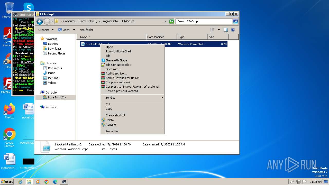Select Network in navigation pane
Image resolution: width=329 pixels, height=185 pixels.
point(51,107)
